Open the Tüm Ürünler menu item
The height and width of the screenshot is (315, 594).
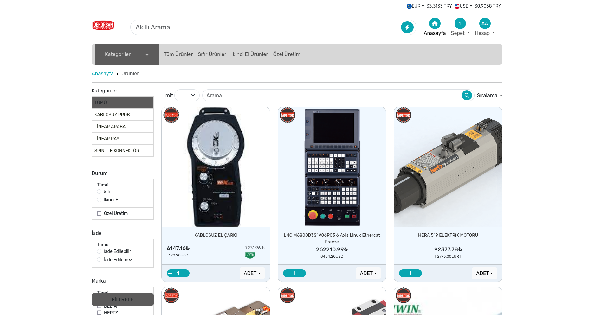point(178,54)
